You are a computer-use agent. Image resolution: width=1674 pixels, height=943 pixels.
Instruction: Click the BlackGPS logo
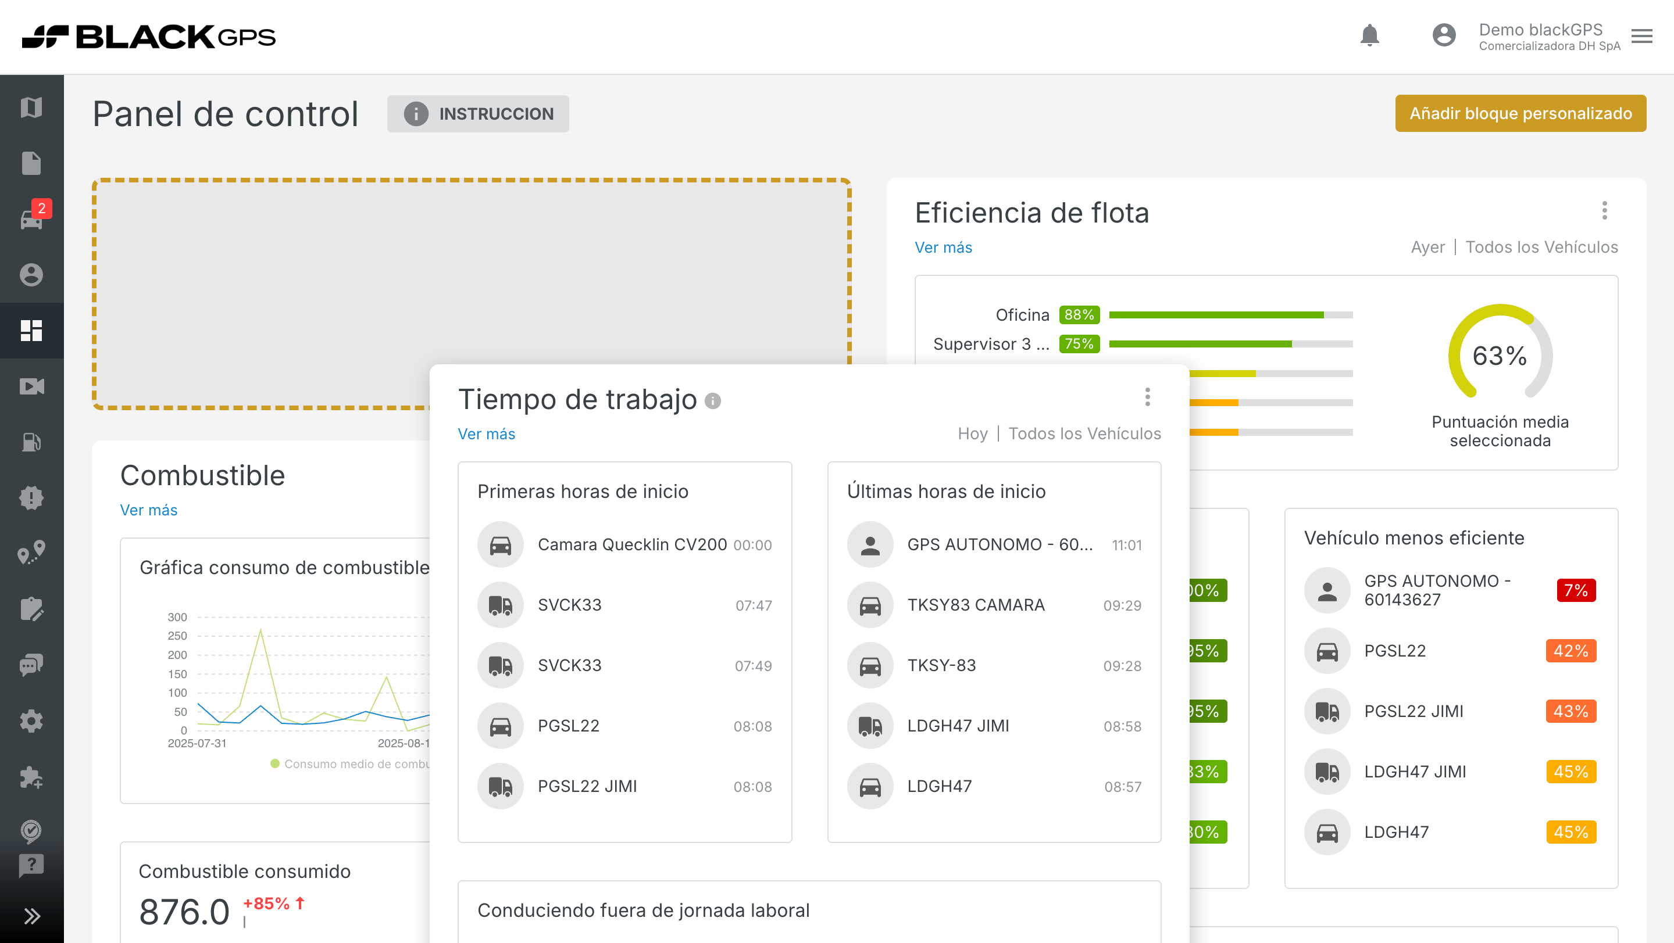[x=149, y=37]
